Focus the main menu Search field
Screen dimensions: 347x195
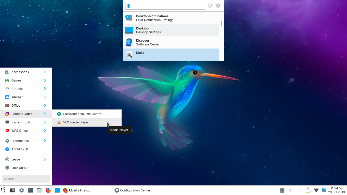coord(26,179)
